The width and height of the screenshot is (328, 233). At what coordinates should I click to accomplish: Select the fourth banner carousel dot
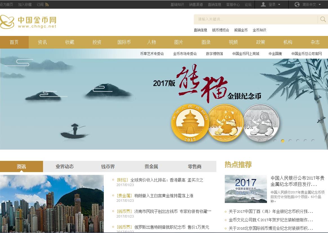click(298, 141)
